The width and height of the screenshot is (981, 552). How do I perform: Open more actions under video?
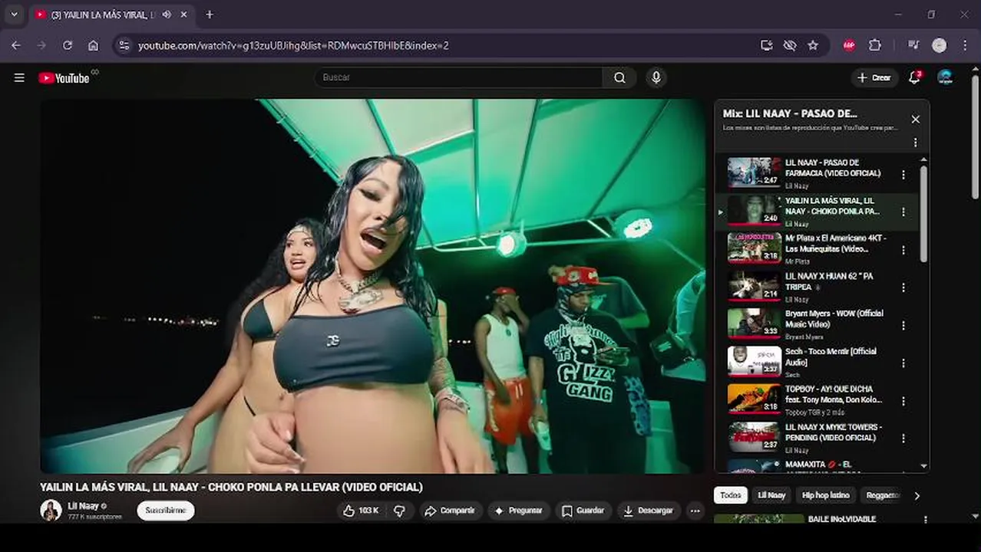(695, 511)
